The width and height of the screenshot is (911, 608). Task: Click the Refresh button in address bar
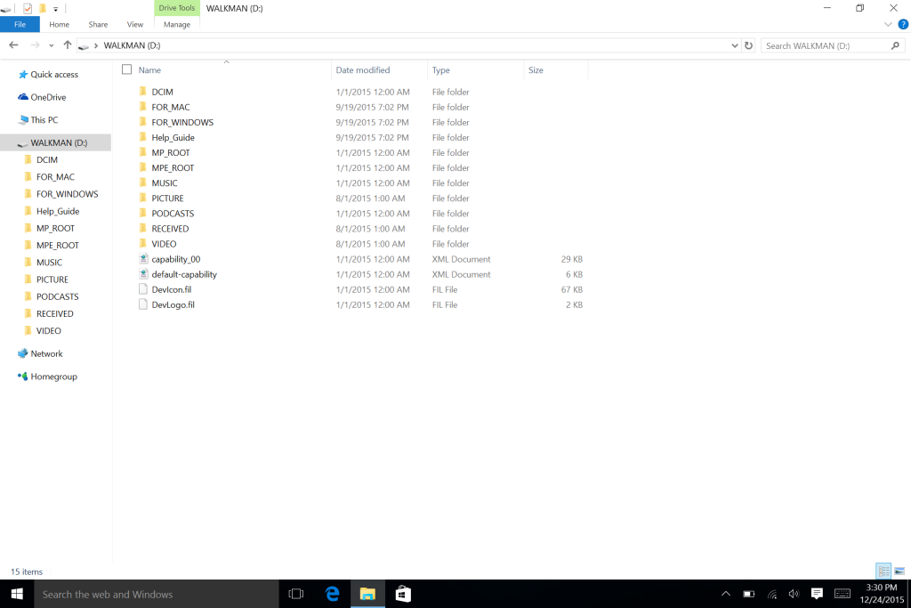749,45
